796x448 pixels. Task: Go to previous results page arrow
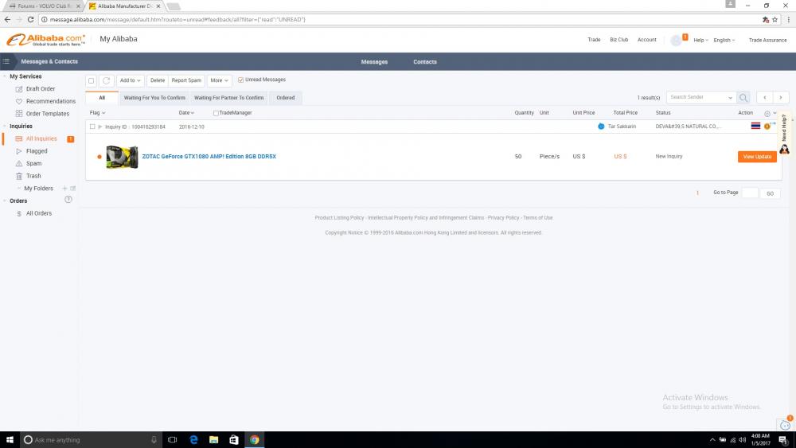pyautogui.click(x=764, y=97)
